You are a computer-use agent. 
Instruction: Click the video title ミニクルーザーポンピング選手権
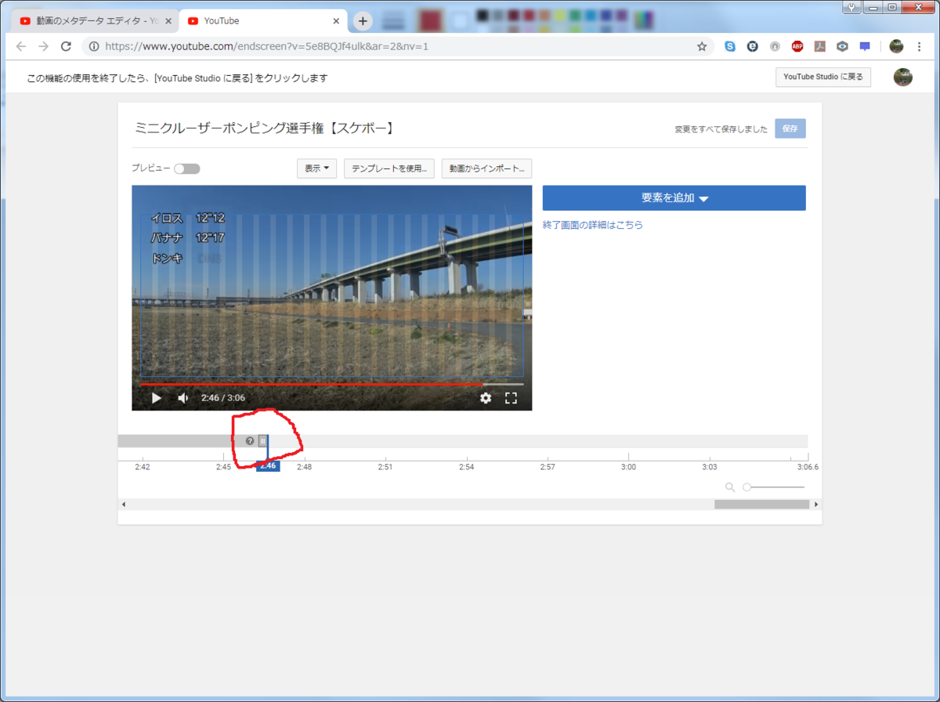coord(264,128)
